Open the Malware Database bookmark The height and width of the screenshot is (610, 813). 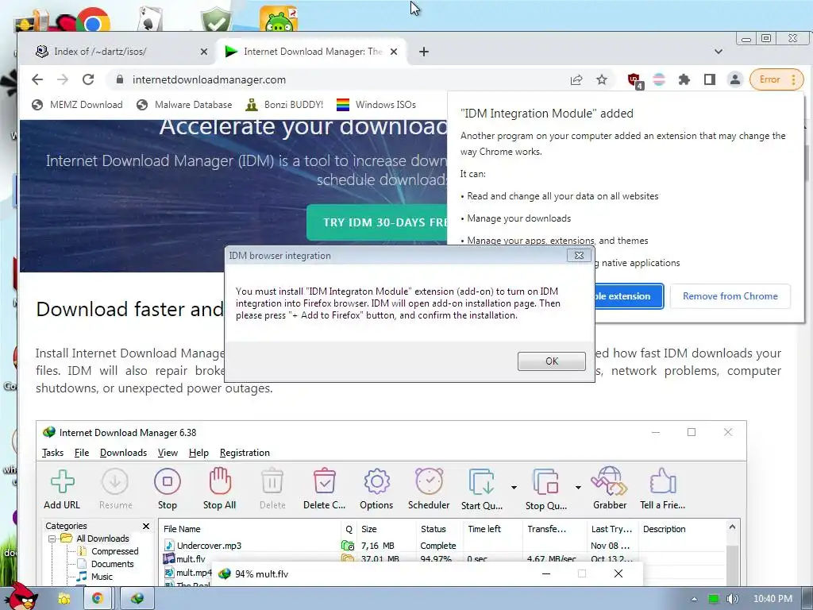coord(184,105)
